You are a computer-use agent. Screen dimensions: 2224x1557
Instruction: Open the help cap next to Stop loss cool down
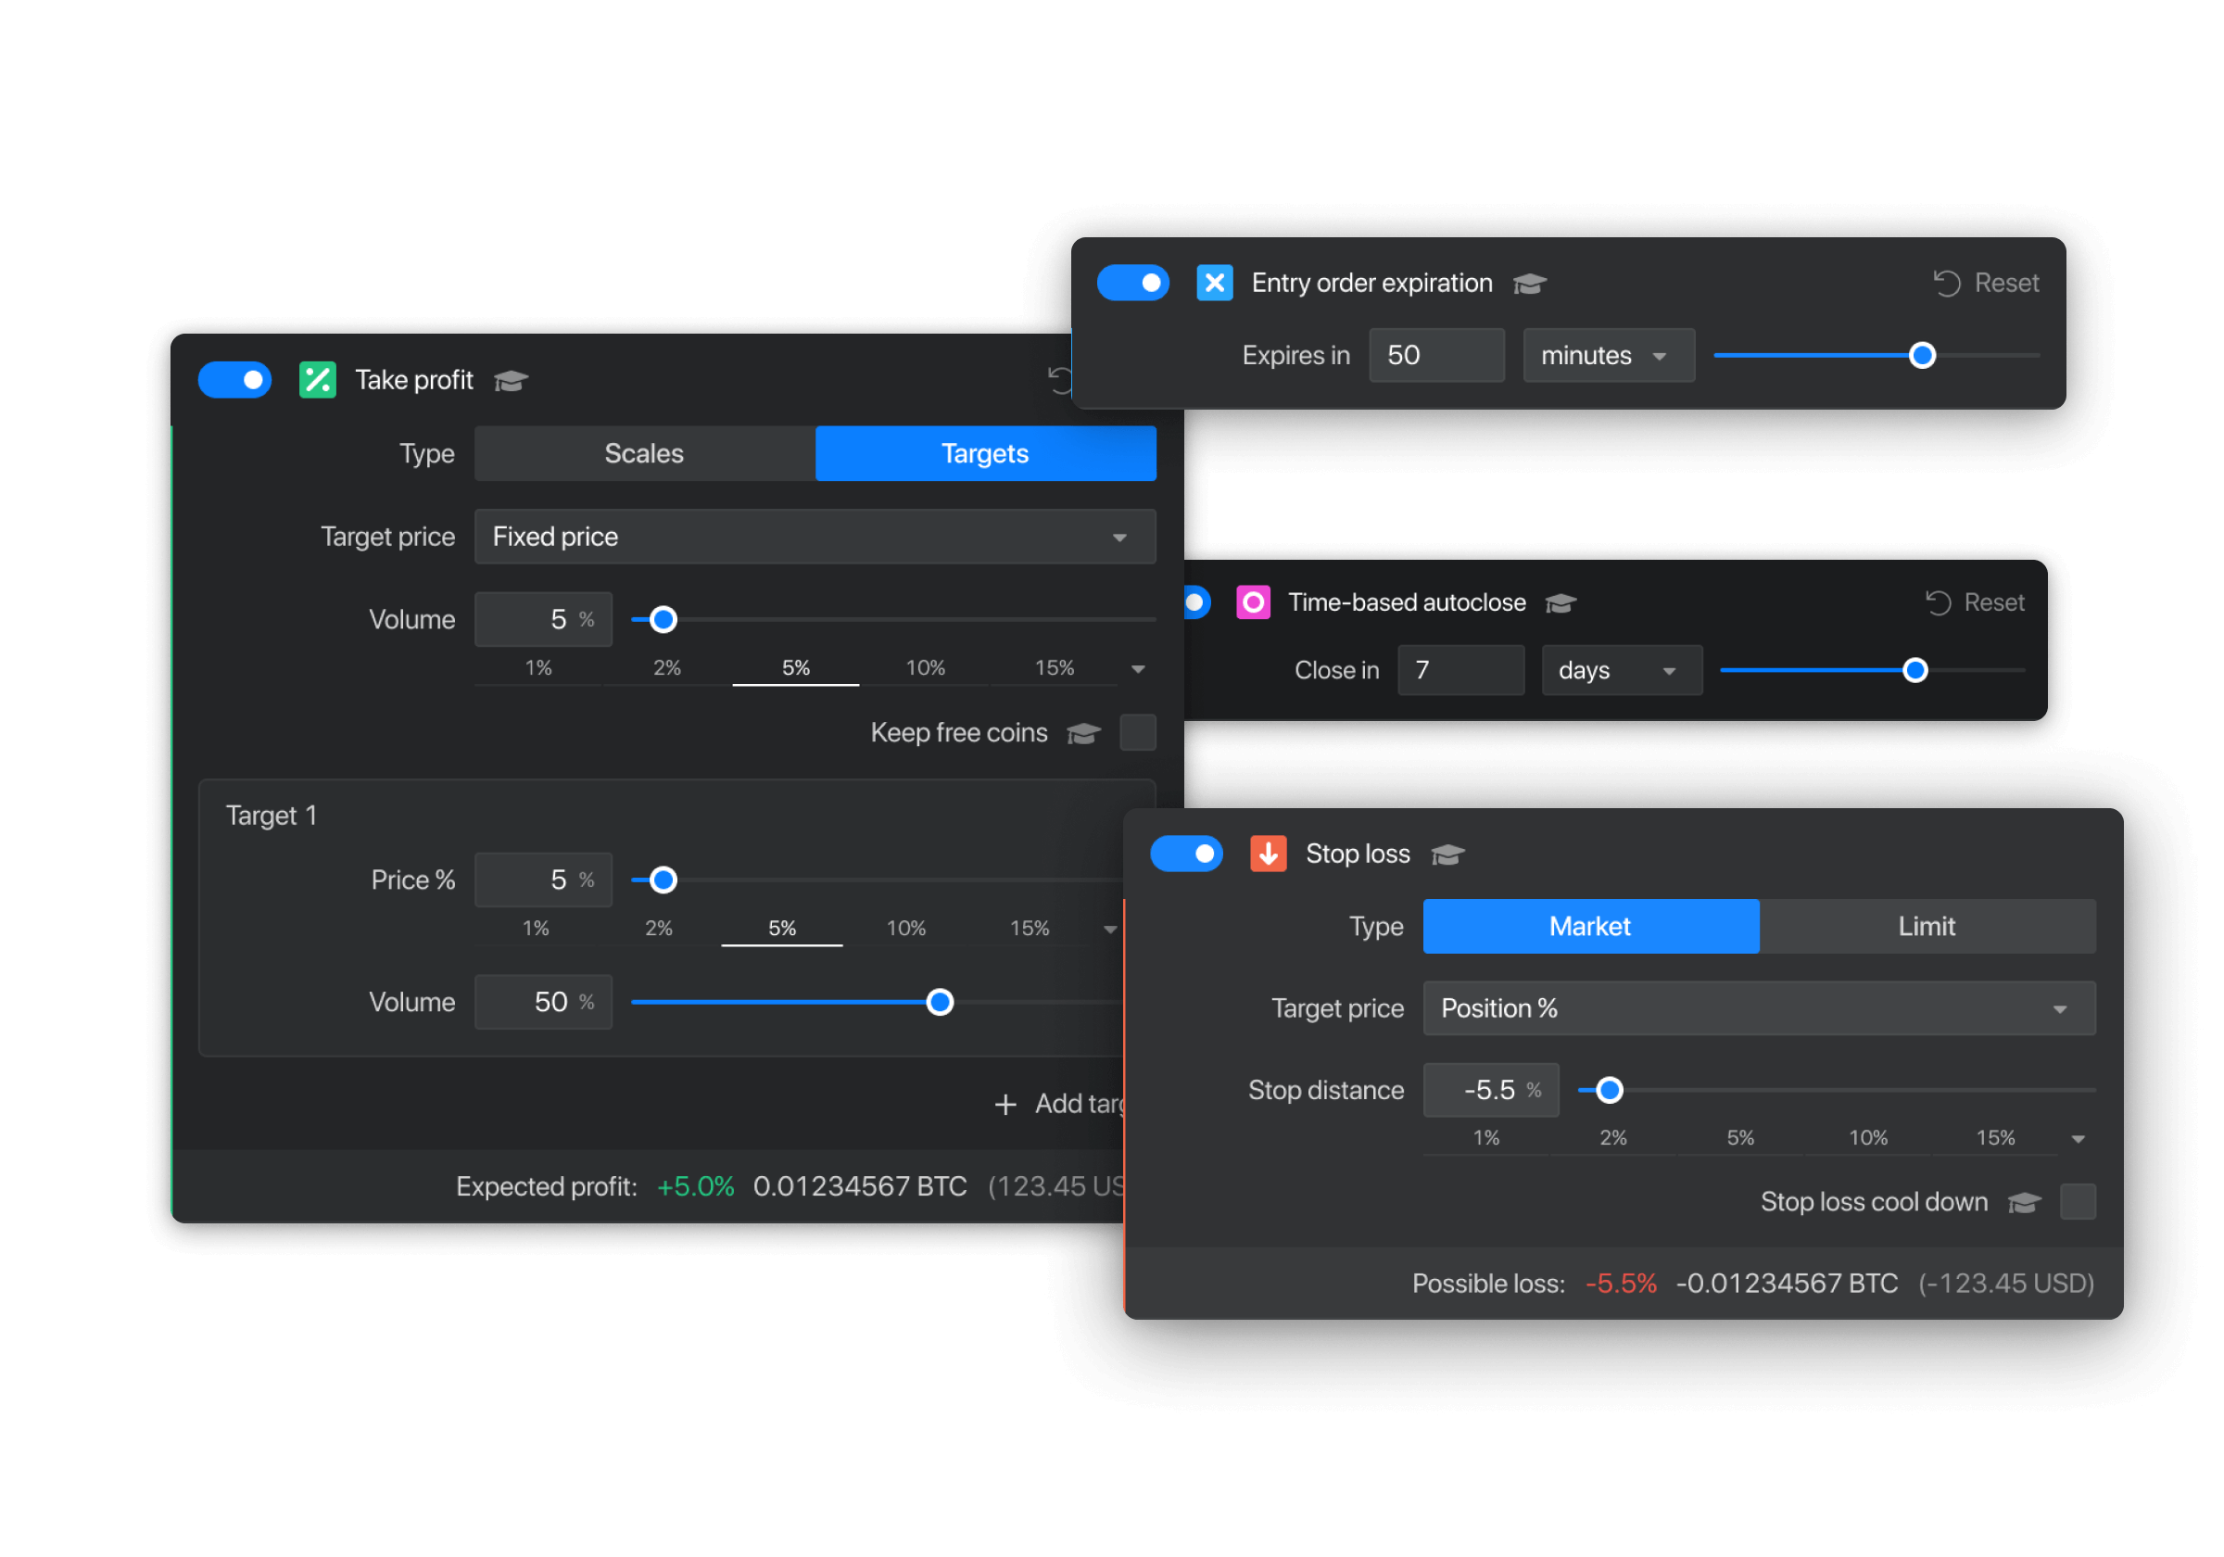coord(2024,1202)
